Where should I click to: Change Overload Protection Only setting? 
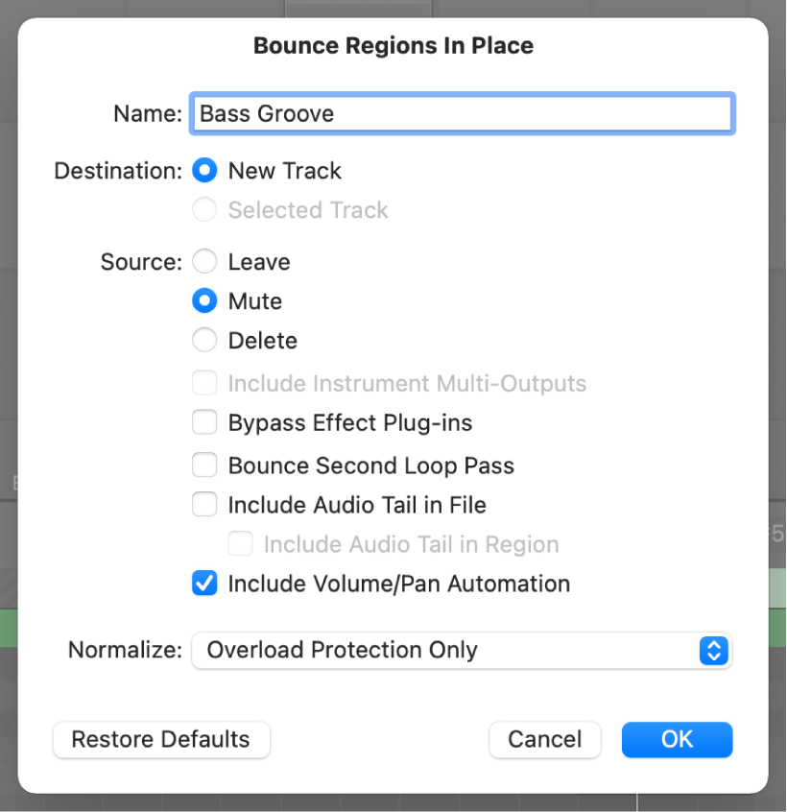pyautogui.click(x=461, y=651)
